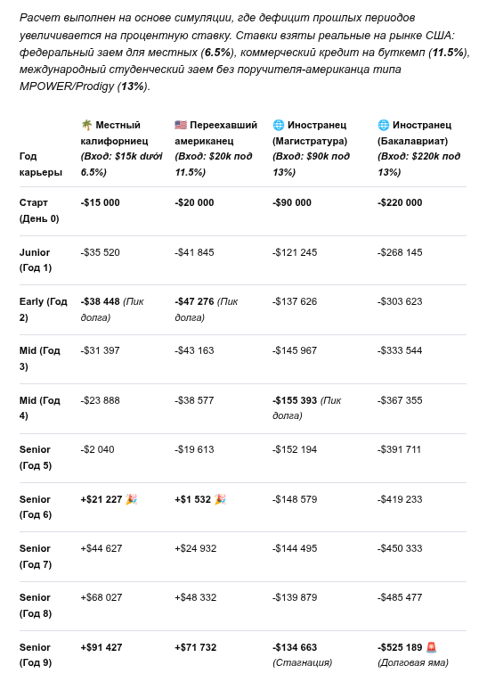The width and height of the screenshot is (487, 682).
Task: Click the -$134 663 Стагнация cell
Action: pos(303,654)
